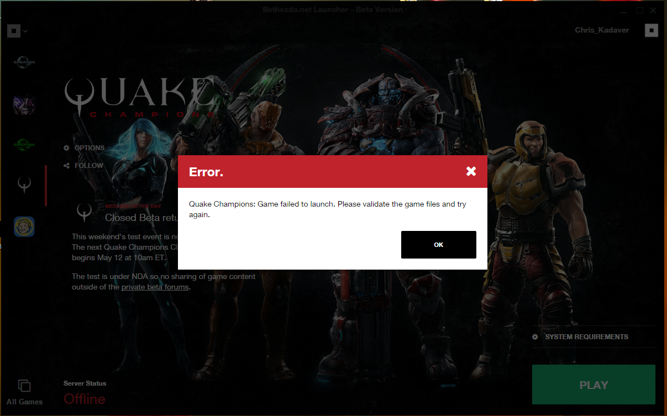Open the Chris_Kadaver account name
The image size is (667, 416).
tap(602, 30)
